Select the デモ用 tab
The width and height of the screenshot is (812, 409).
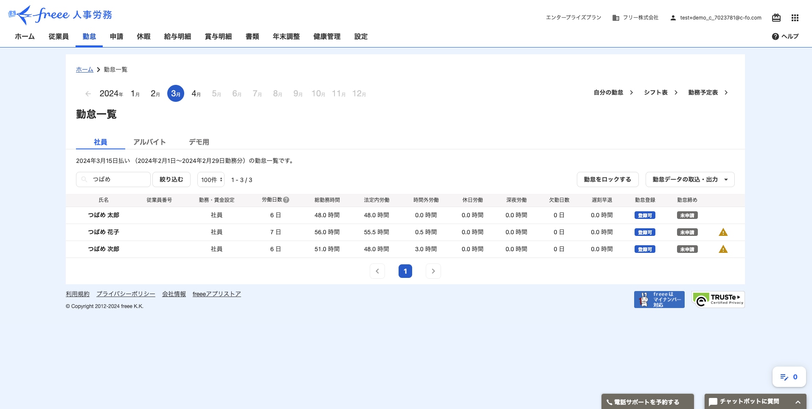199,142
